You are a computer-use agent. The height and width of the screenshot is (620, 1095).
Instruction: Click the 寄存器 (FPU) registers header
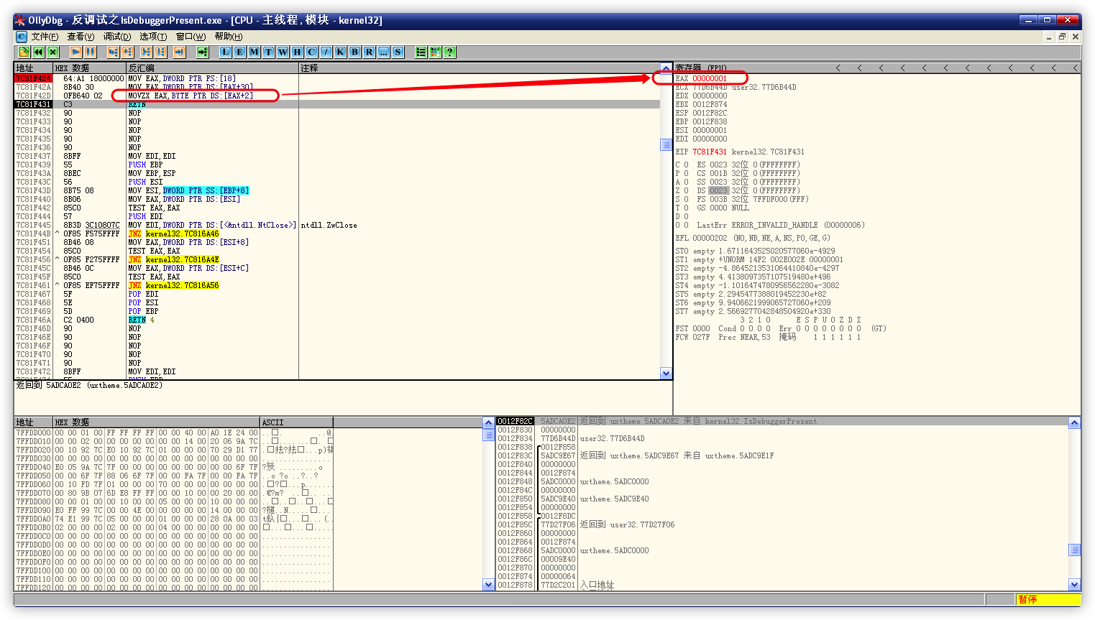pyautogui.click(x=701, y=68)
